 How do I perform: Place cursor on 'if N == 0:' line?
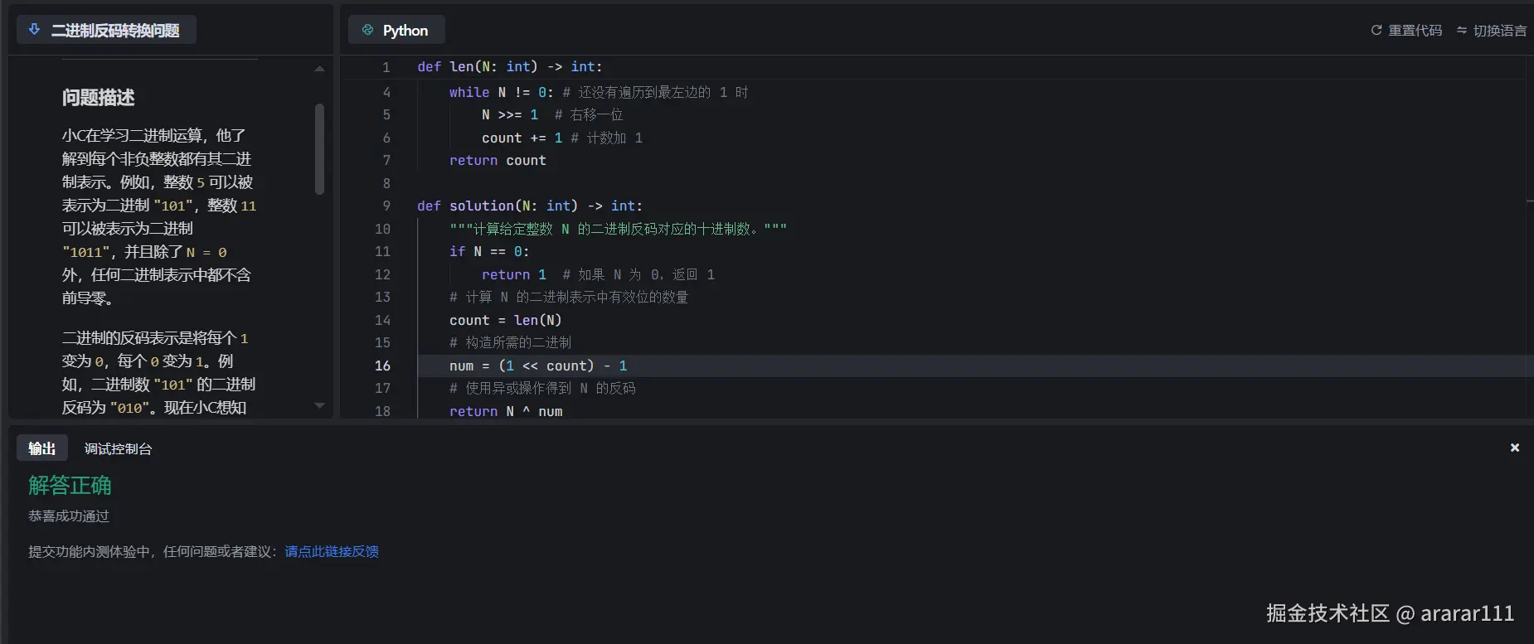click(489, 251)
